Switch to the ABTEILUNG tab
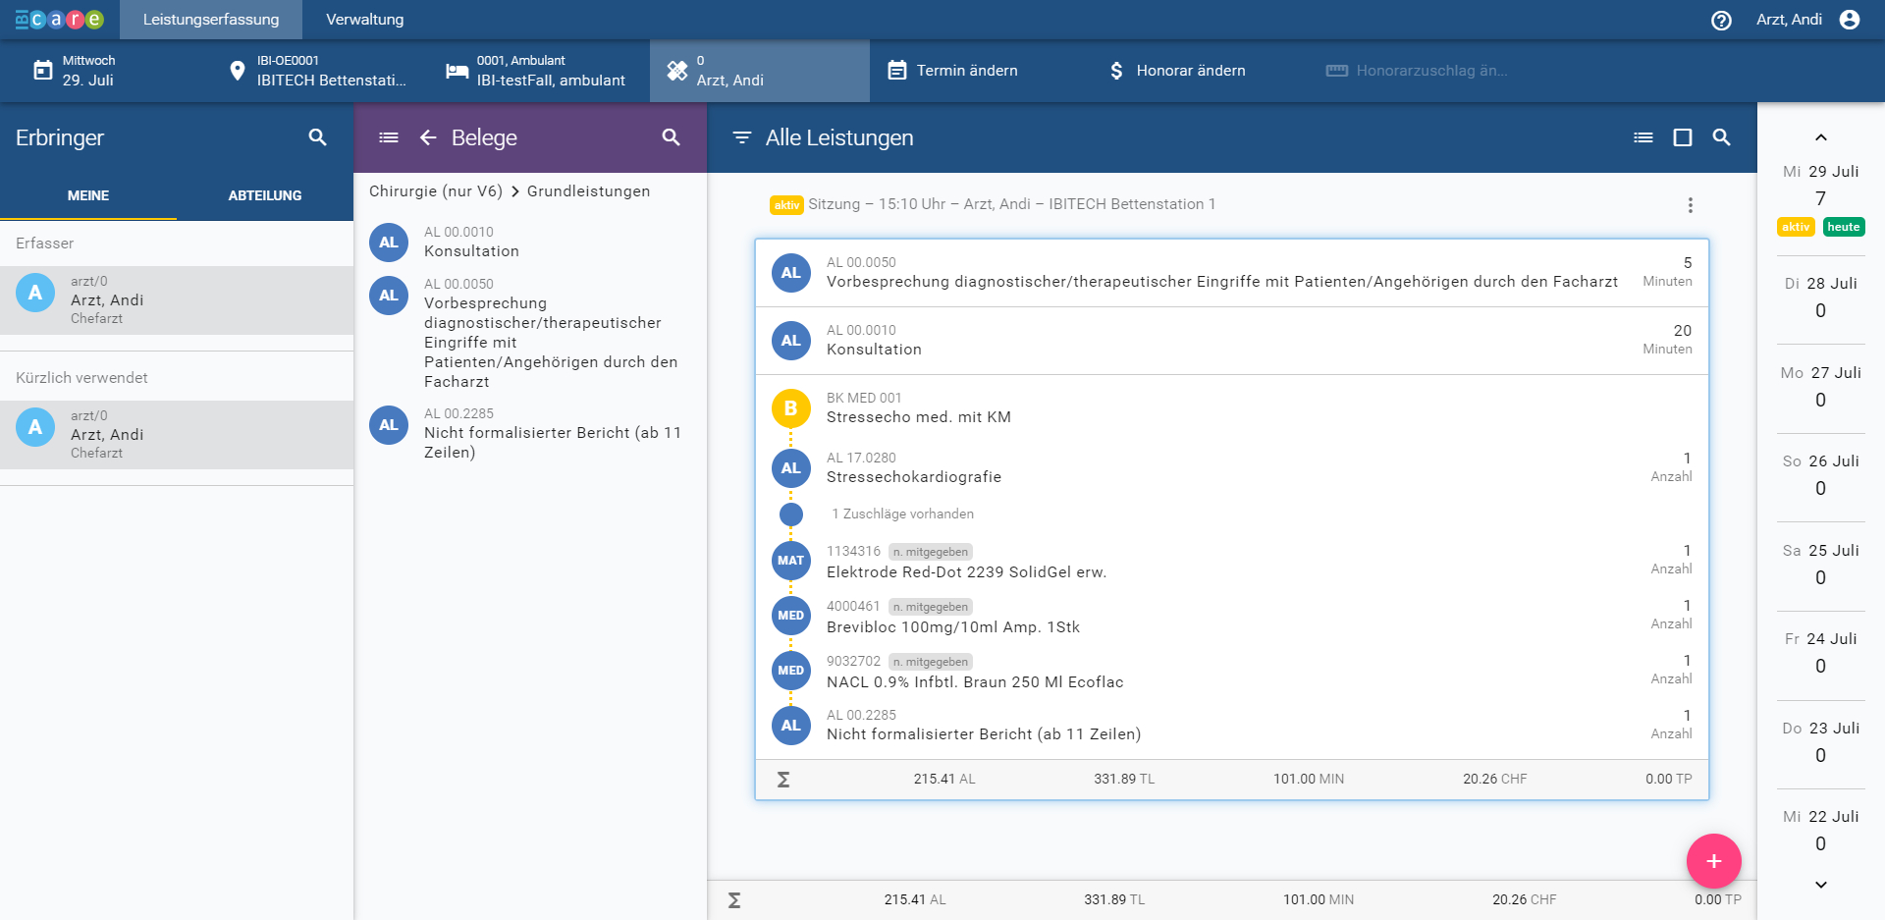Screen dimensions: 1885x920 click(x=265, y=195)
